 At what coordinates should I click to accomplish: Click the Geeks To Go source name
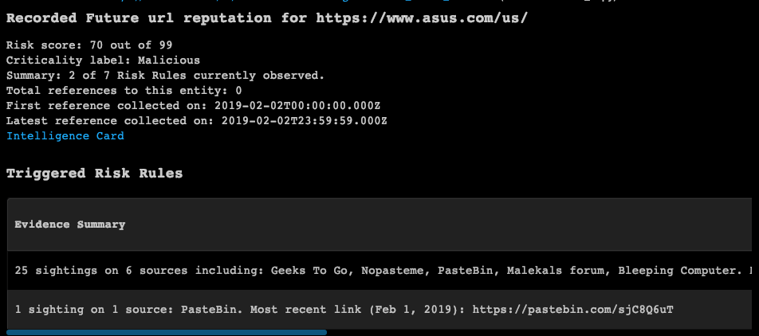coord(299,271)
